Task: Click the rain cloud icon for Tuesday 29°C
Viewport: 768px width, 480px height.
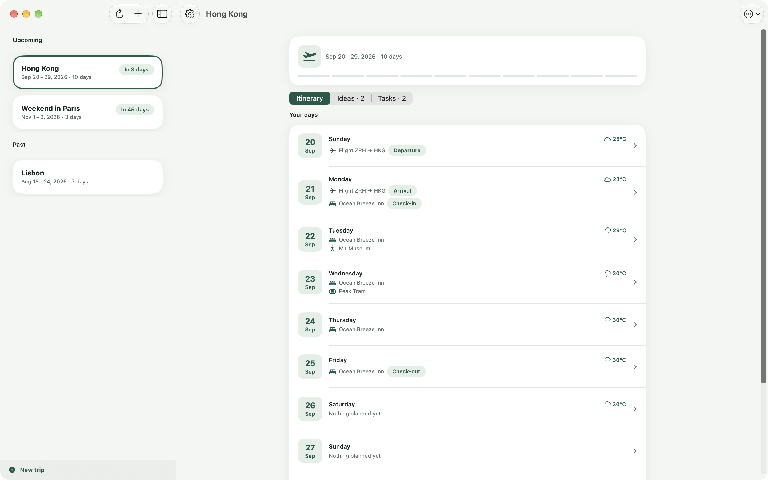Action: point(607,230)
